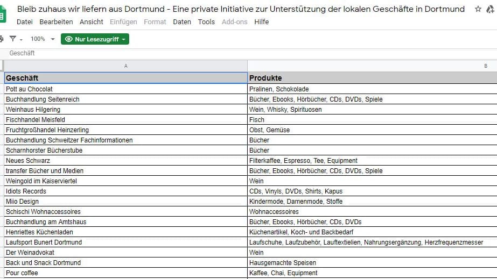497x279 pixels.
Task: Click the document title text
Action: pos(241,9)
